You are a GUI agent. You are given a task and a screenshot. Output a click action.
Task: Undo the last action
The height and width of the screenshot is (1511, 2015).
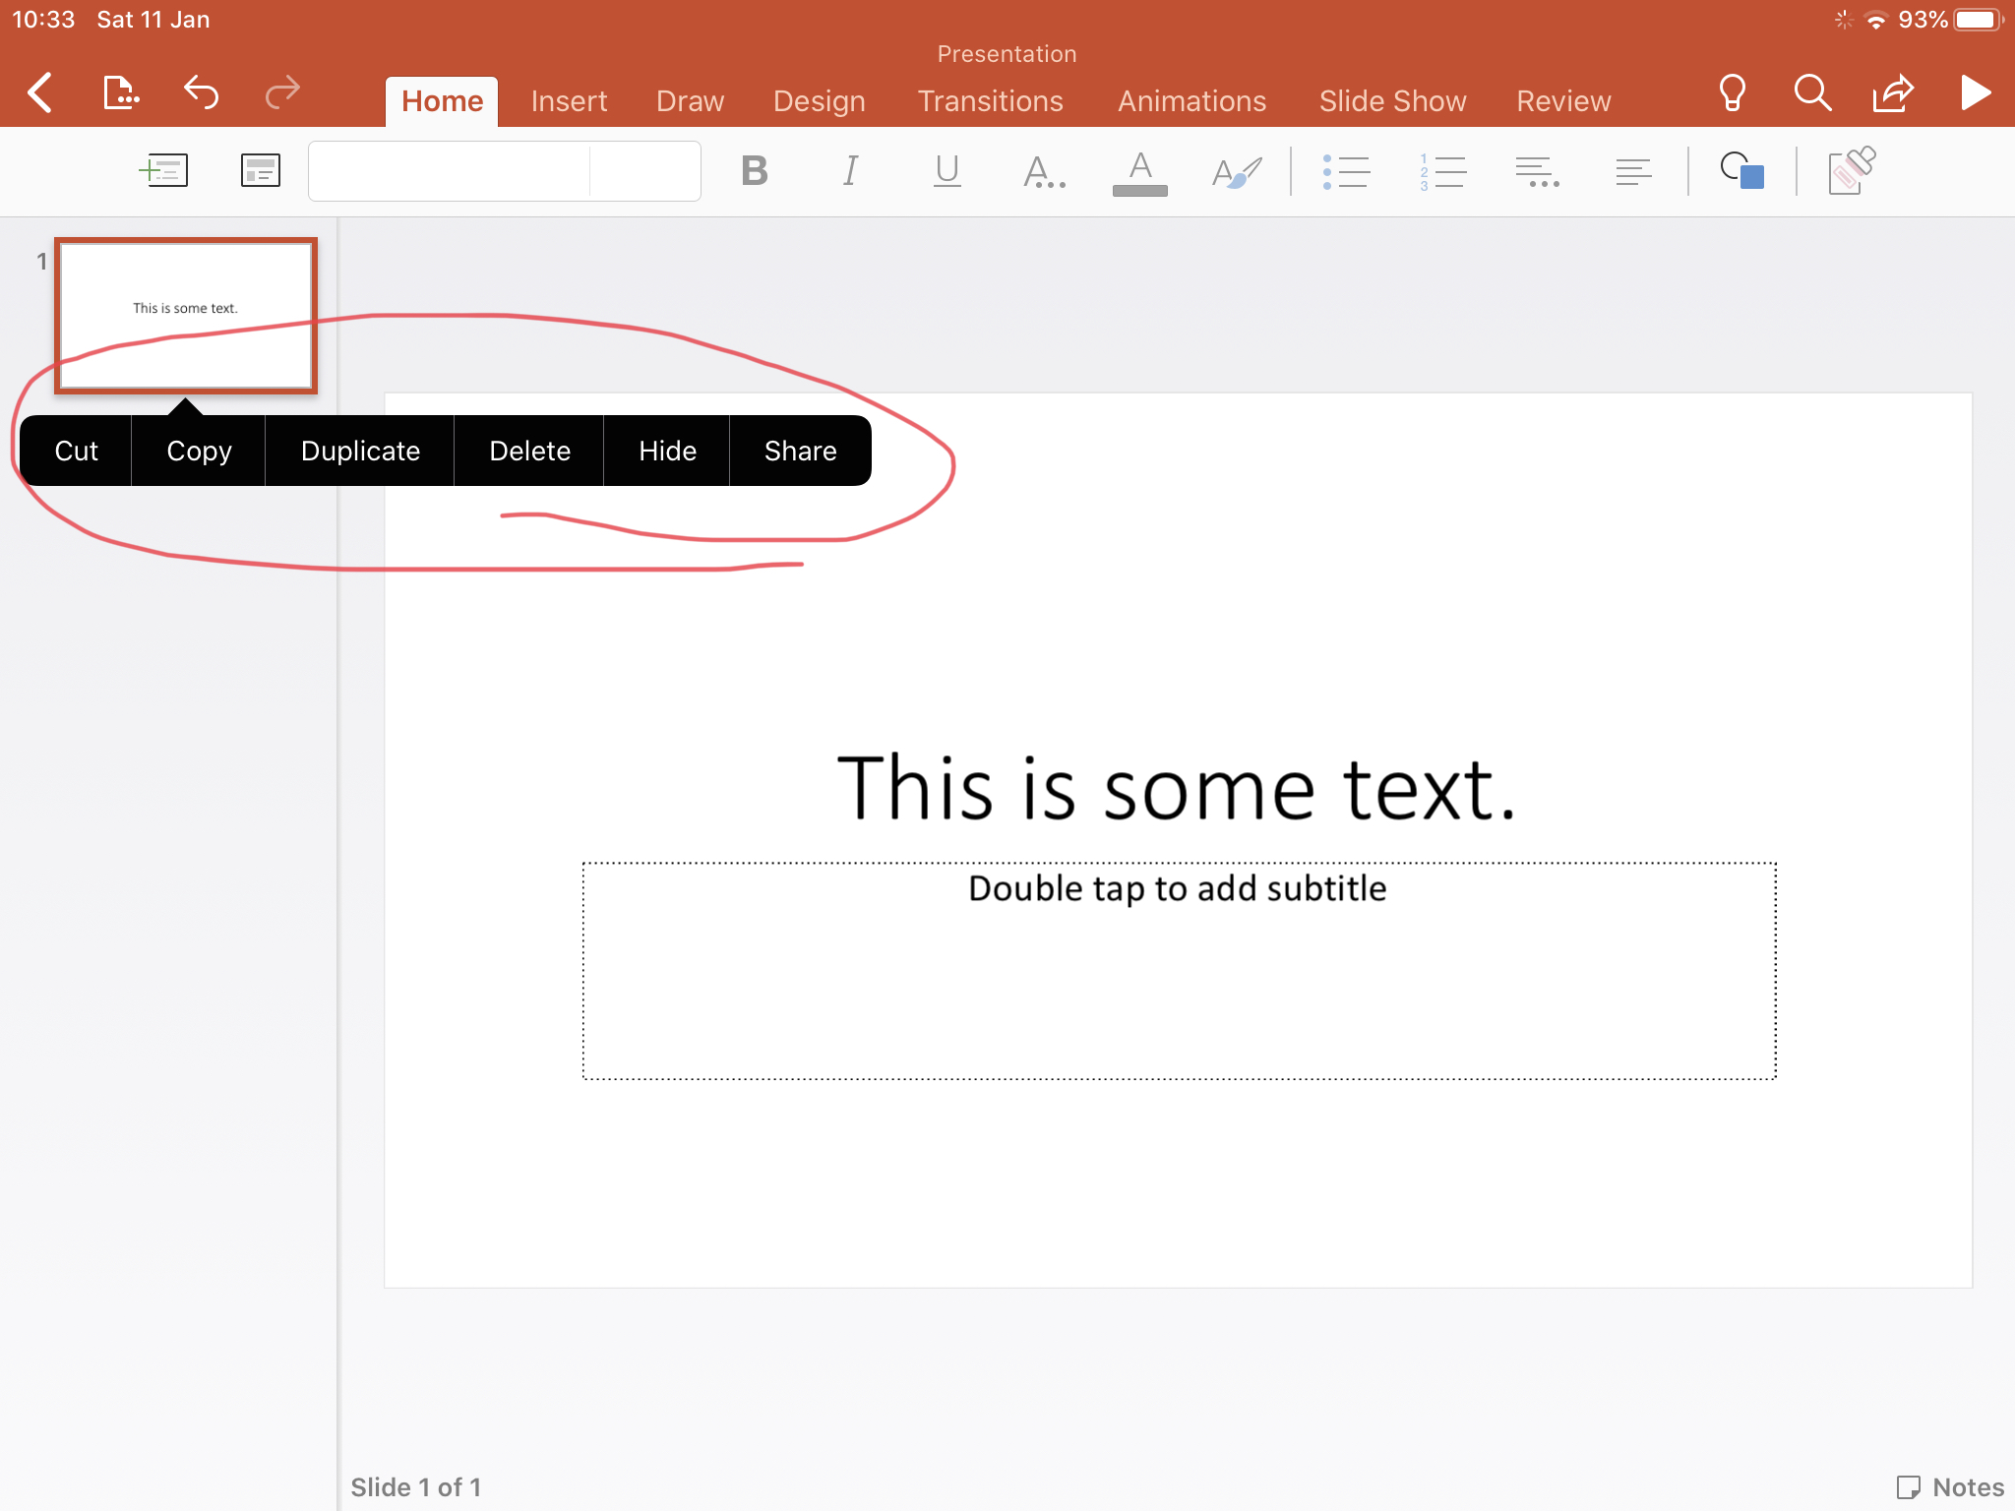[201, 93]
